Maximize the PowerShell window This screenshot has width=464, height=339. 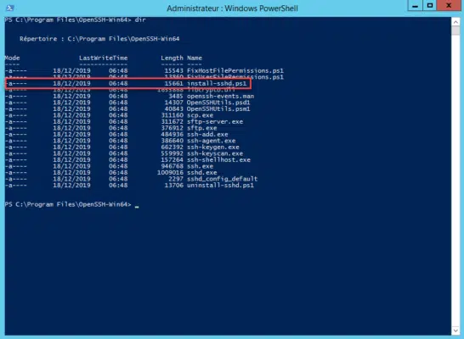[x=430, y=6]
